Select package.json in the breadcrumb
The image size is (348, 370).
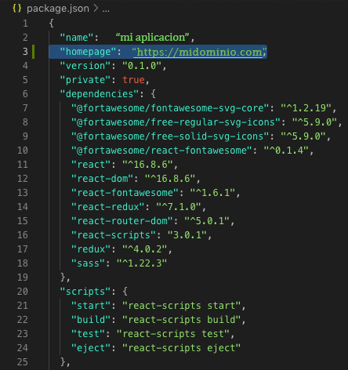click(58, 9)
